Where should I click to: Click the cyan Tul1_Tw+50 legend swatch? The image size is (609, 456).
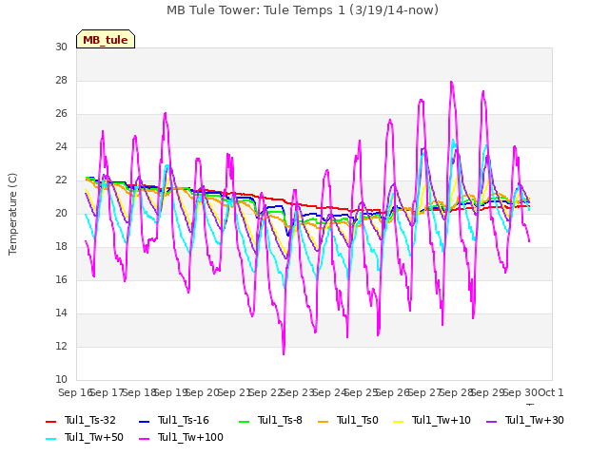pyautogui.click(x=50, y=439)
